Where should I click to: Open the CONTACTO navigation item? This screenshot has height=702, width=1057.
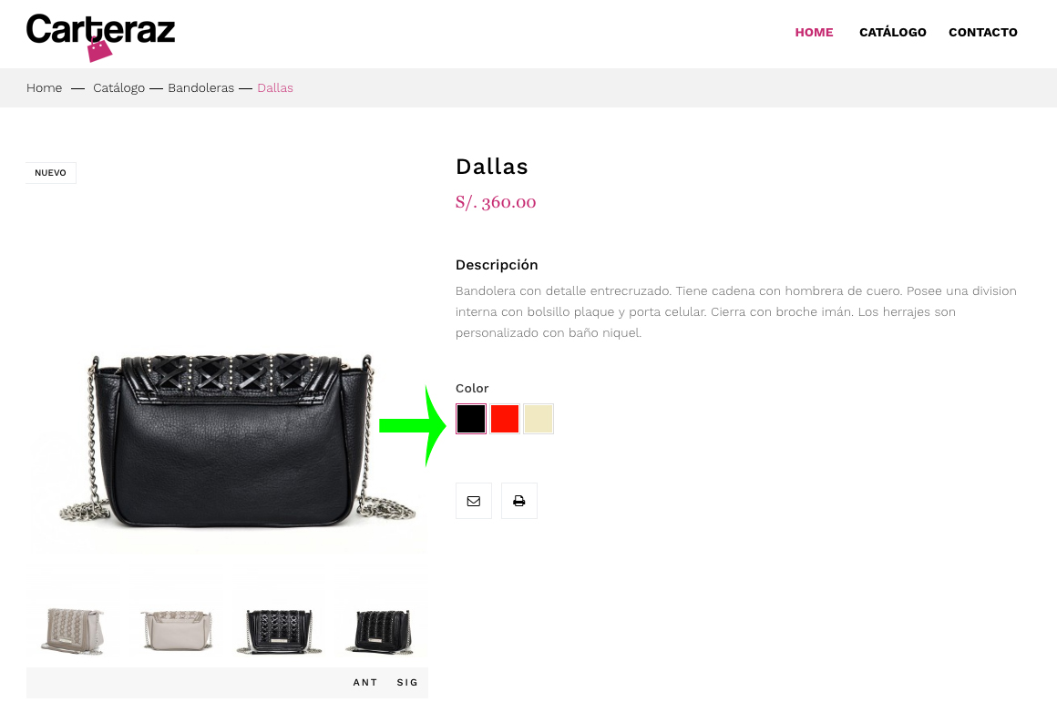tap(983, 33)
